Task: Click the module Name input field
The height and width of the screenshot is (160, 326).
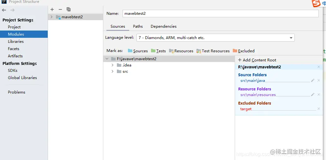Action: tap(220, 14)
